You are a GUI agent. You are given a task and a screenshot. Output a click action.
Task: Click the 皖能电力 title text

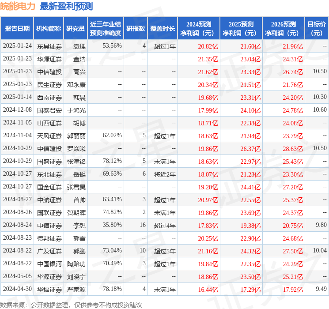click(x=18, y=6)
